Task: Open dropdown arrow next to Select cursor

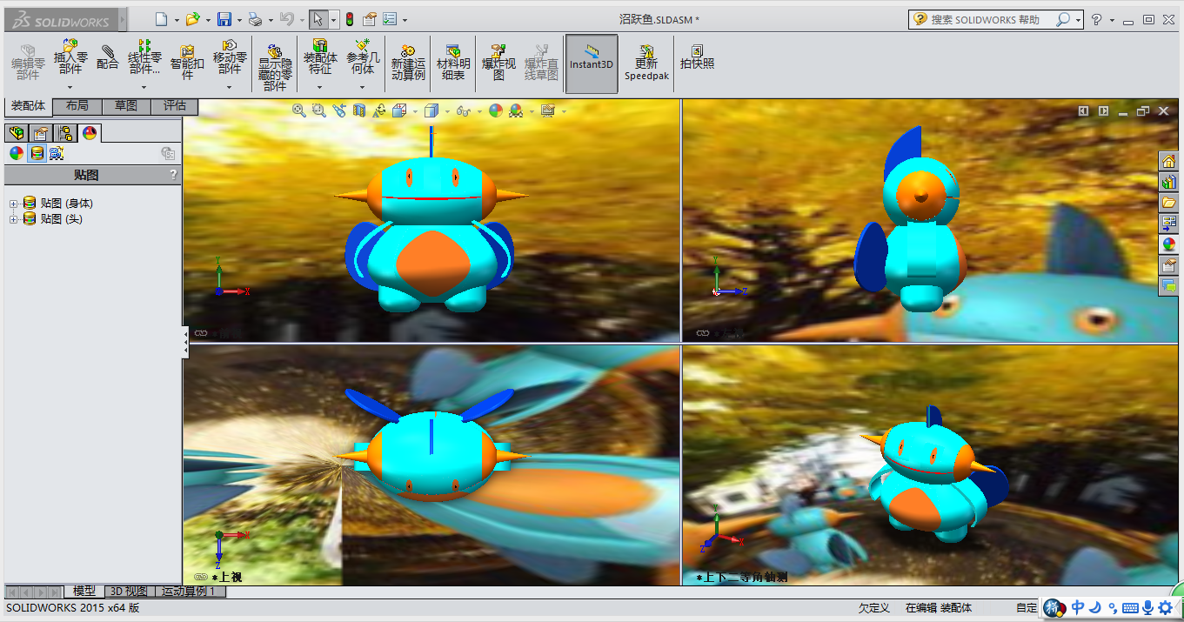Action: [x=334, y=20]
